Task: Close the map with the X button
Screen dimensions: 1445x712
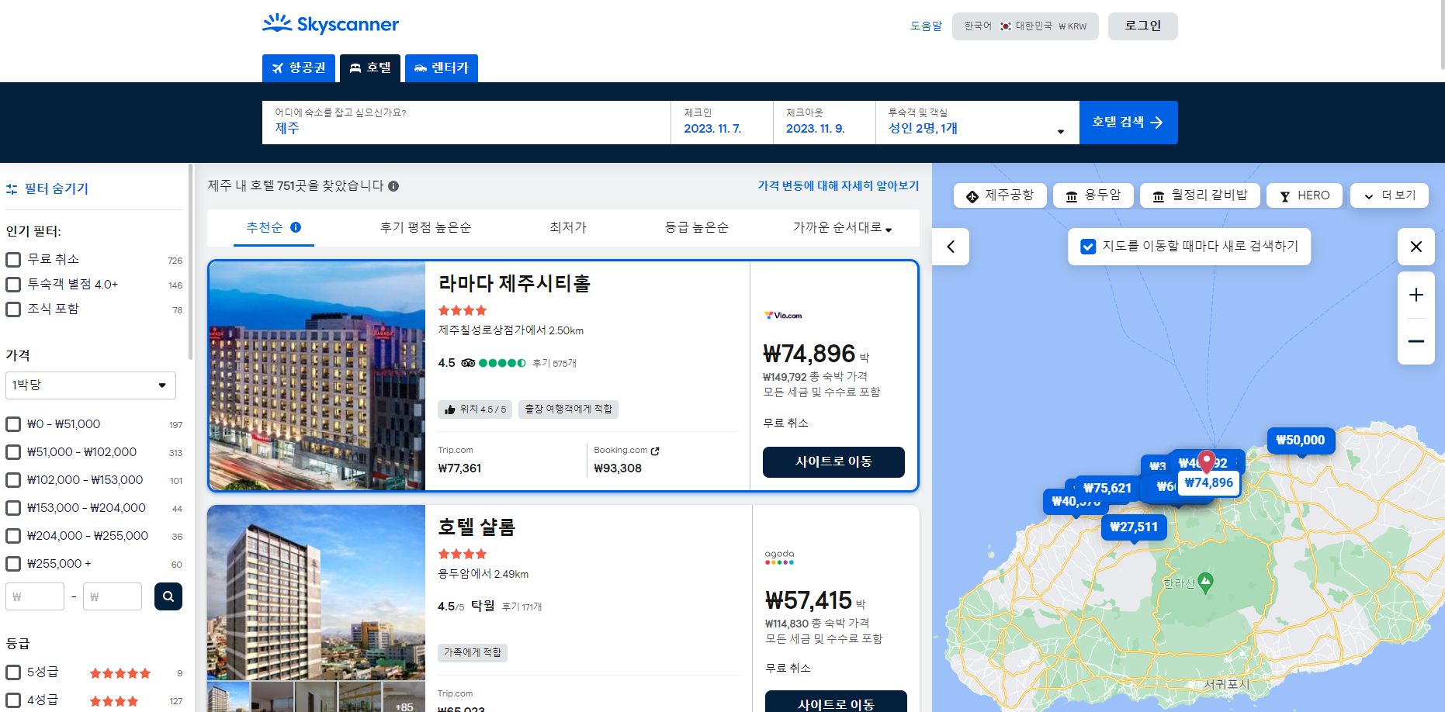Action: (x=1416, y=247)
